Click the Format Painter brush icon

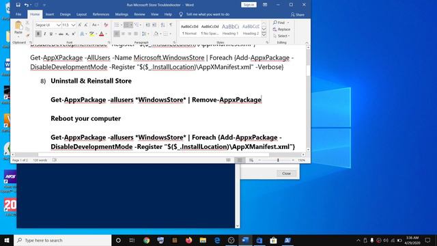(x=27, y=36)
